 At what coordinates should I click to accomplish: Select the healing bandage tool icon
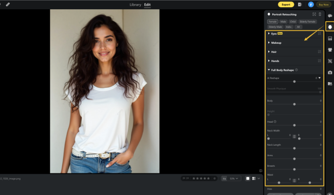(x=8, y=4)
